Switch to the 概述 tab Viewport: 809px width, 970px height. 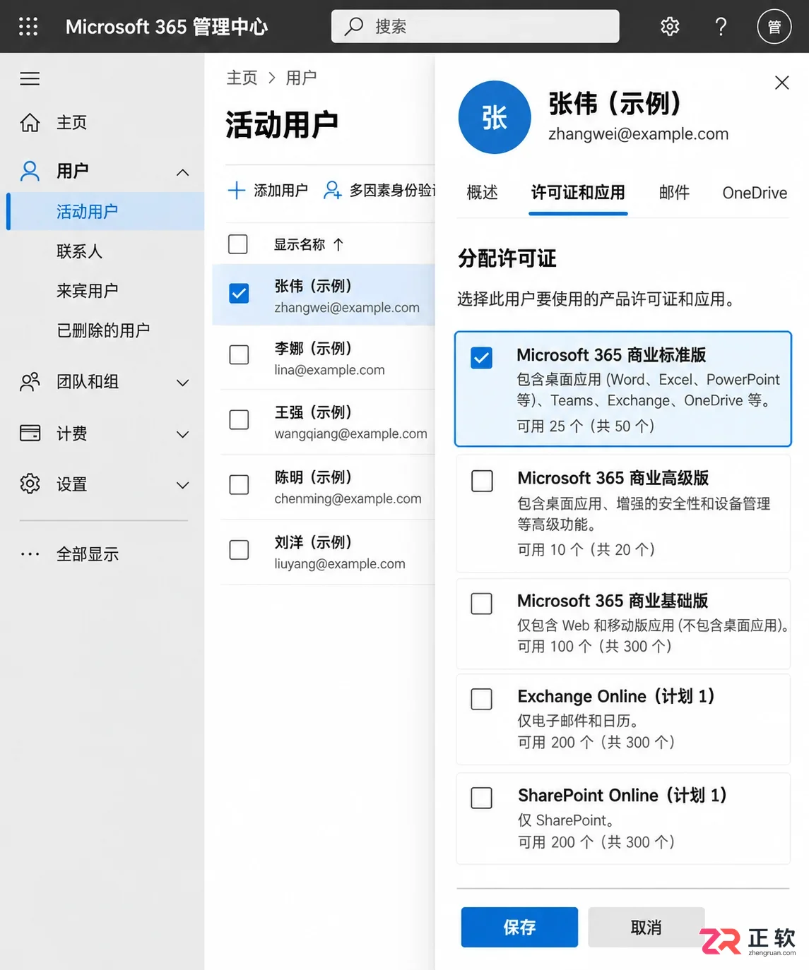click(x=483, y=193)
